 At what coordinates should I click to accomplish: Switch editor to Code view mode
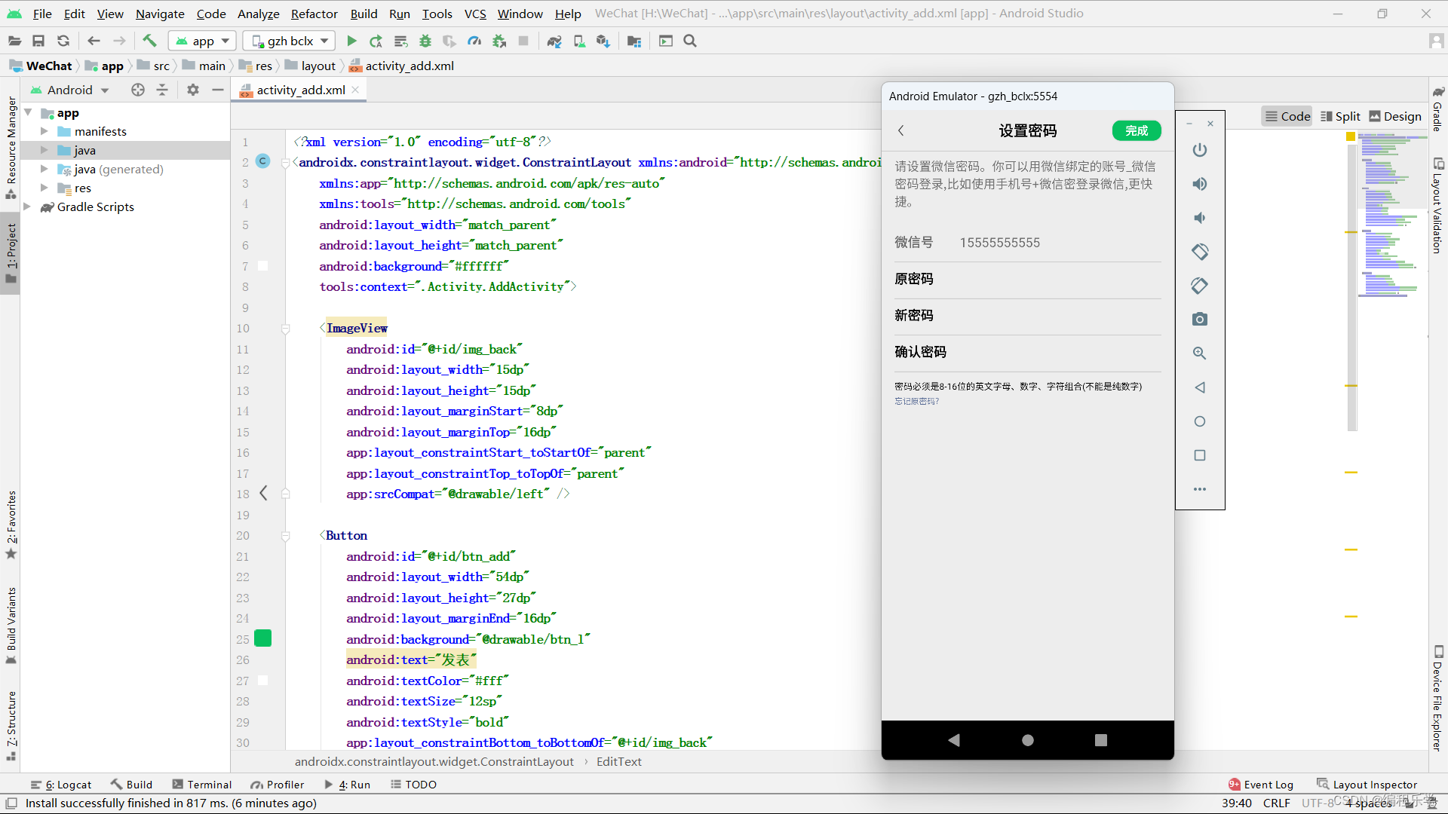(1287, 116)
